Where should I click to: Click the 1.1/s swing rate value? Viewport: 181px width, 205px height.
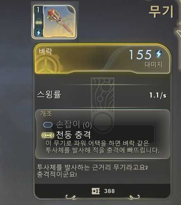coord(158,95)
